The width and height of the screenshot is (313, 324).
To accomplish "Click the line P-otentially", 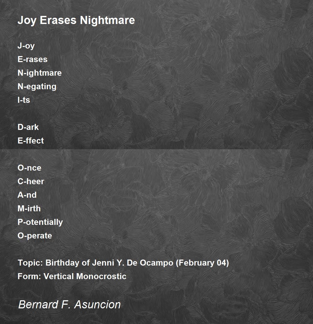I will [40, 222].
